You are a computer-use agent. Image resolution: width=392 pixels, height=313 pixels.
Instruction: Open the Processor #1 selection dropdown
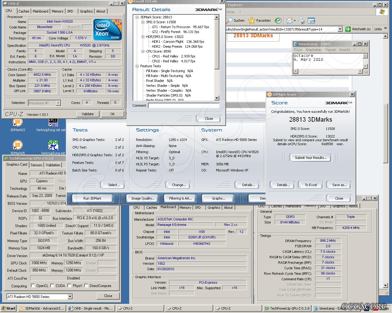(58, 103)
